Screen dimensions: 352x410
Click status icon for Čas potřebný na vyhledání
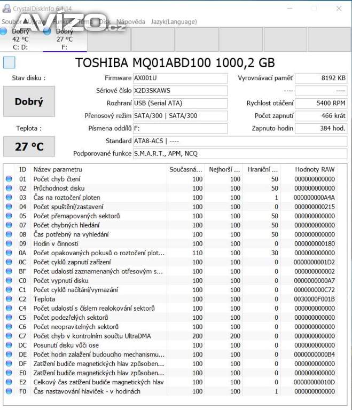(x=9, y=234)
